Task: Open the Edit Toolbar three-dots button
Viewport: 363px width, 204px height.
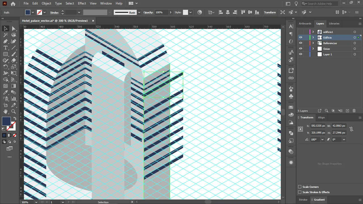Action: pos(9,157)
